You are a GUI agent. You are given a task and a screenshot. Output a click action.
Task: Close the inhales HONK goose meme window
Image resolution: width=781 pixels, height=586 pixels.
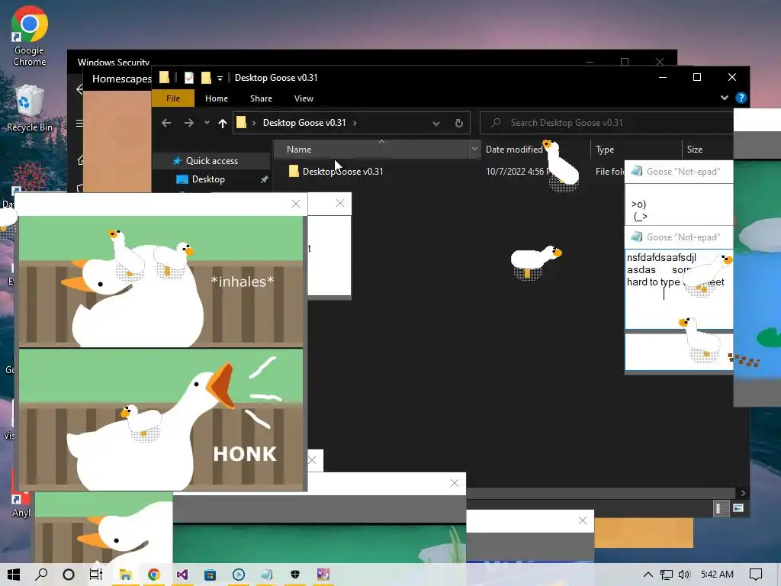[x=296, y=204]
